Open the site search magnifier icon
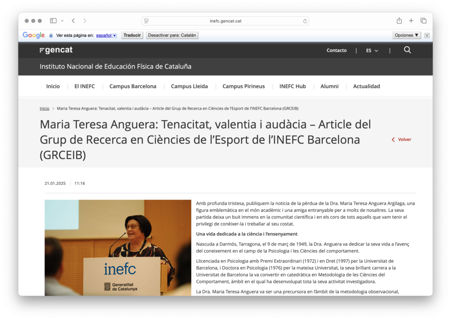This screenshot has width=451, height=320. click(407, 50)
